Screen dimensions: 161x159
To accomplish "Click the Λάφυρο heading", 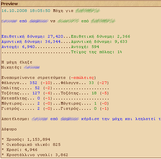I will pyautogui.click(x=9, y=129).
